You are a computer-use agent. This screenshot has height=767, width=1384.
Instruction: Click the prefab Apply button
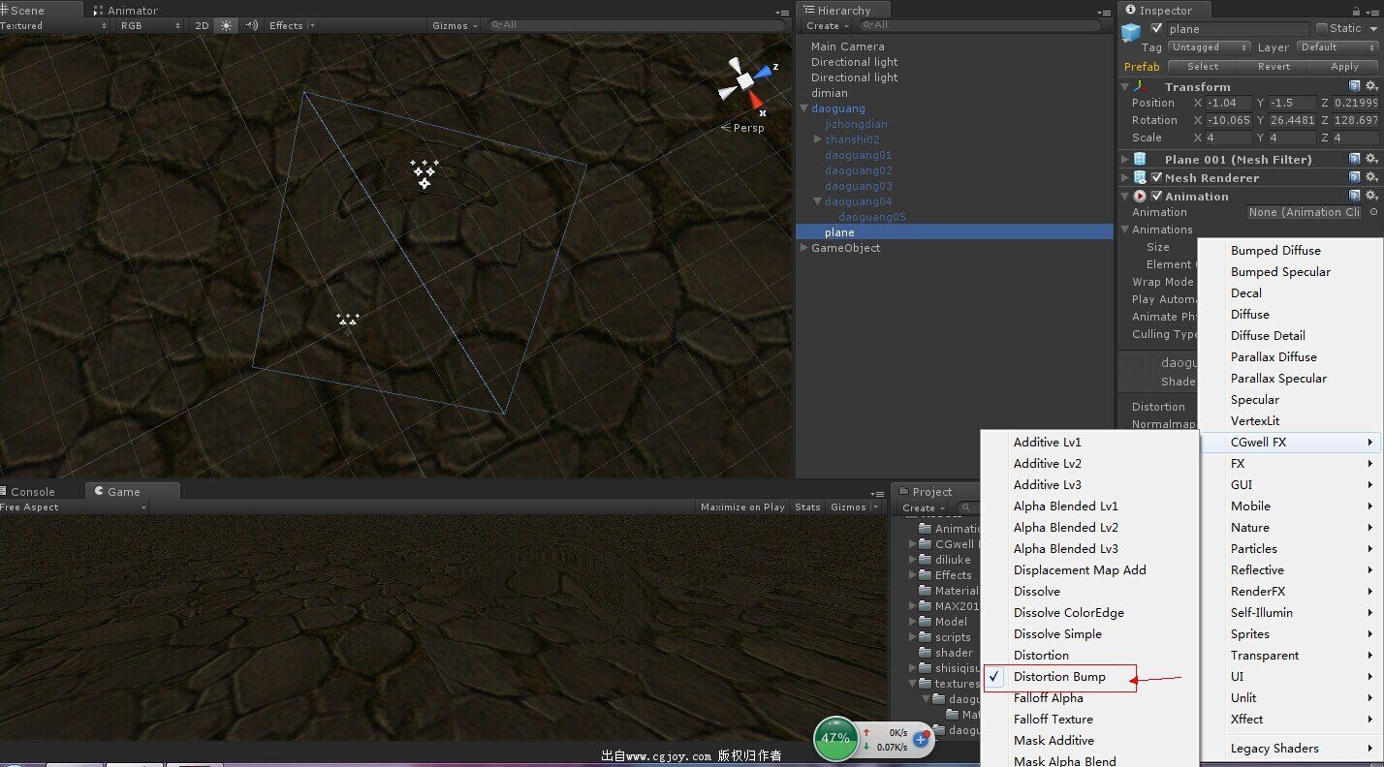coord(1344,67)
